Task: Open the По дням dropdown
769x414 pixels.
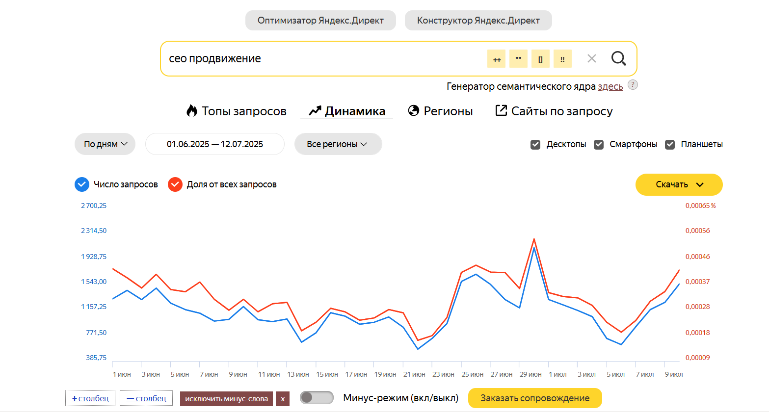Action: [x=105, y=144]
